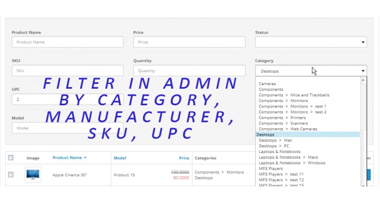380x203 pixels.
Task: Click the Categories column header
Action: 206,158
